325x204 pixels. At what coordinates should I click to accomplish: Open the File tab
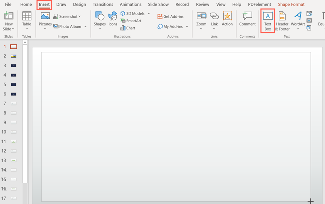8,4
